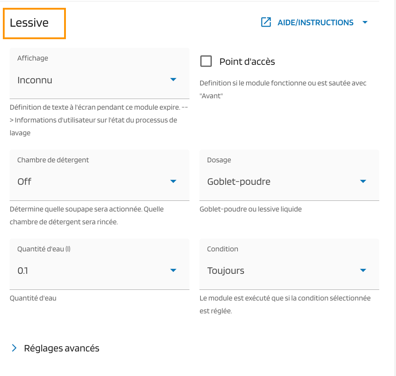Select the Off value in Chambre de détergent
Viewport: 396px width, 376px height.
click(x=25, y=182)
